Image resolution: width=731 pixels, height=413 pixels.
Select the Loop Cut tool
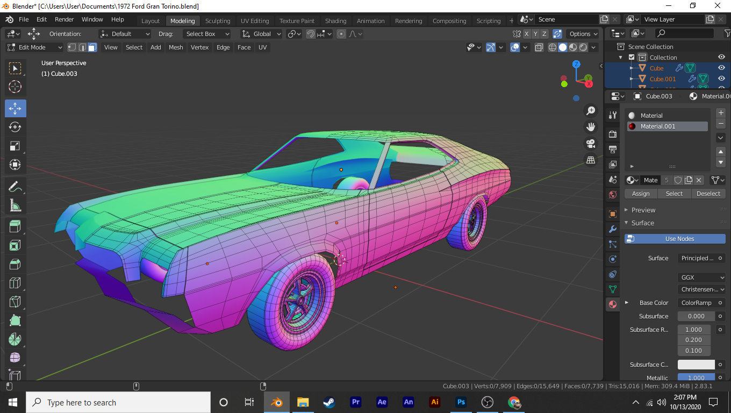tap(15, 283)
